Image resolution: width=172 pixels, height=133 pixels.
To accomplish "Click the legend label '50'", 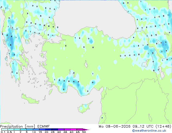I will coord(84,132).
